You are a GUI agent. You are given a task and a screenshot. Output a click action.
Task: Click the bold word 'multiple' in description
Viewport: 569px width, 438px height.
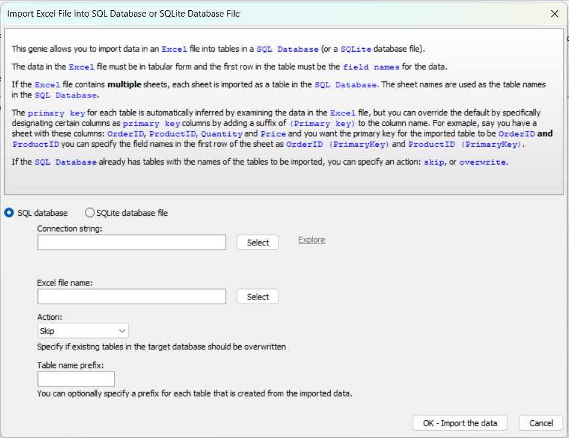(125, 84)
